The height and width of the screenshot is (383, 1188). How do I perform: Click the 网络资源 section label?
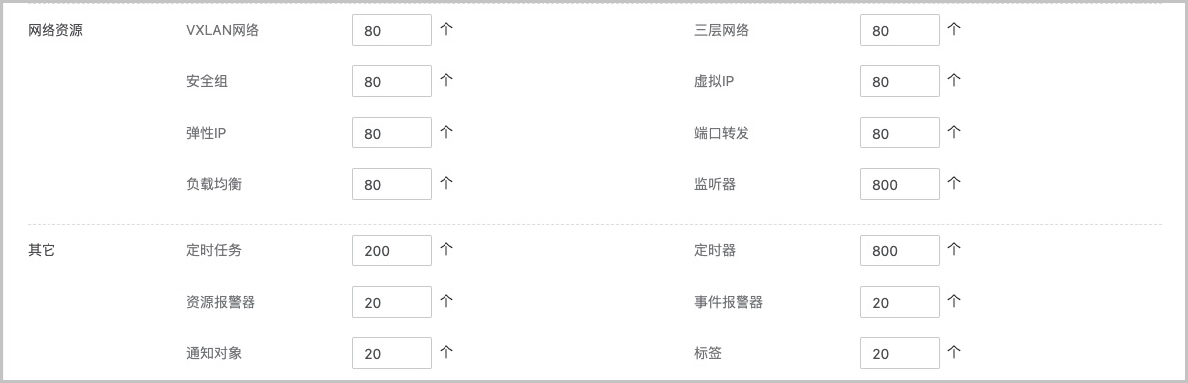click(x=55, y=30)
